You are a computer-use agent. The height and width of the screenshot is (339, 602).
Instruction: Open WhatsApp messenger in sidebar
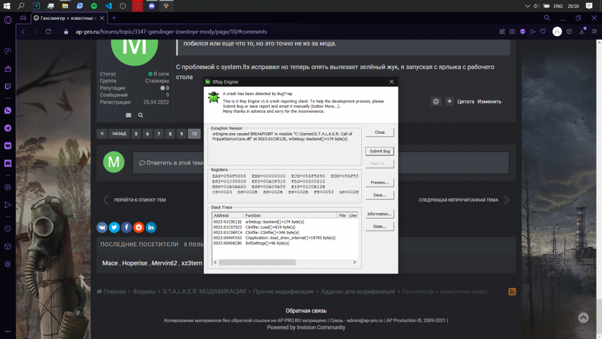tap(8, 111)
